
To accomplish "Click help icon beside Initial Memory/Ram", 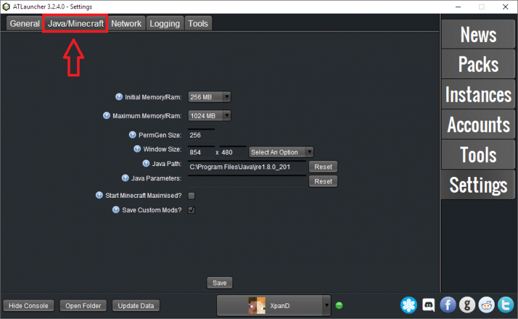I will pyautogui.click(x=119, y=97).
